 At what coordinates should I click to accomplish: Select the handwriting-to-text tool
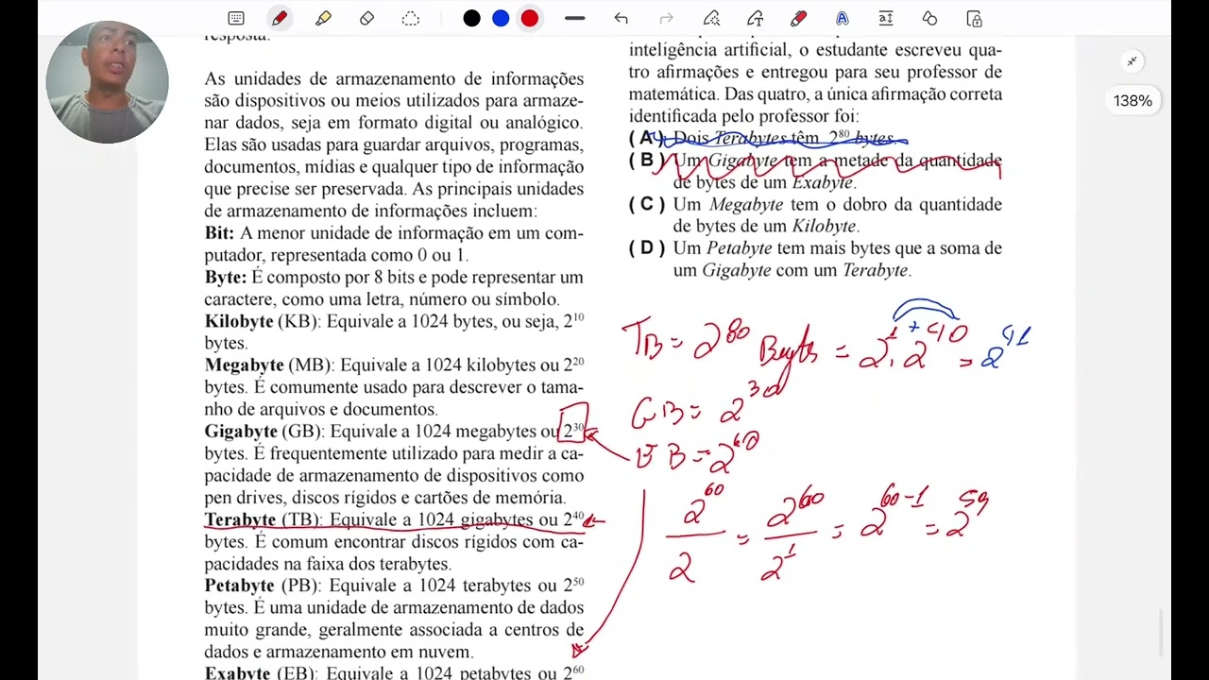click(755, 18)
